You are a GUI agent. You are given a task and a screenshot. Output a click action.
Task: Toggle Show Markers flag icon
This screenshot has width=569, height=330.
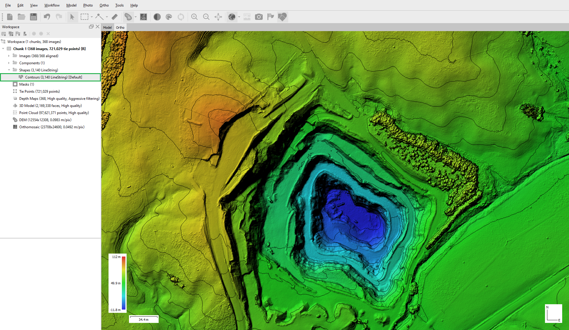point(270,17)
